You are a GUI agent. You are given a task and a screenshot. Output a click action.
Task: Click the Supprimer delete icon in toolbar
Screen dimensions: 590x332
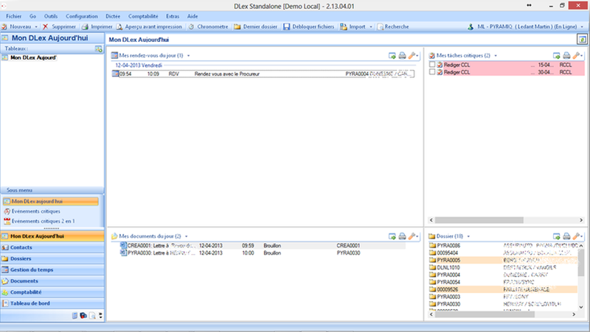pos(46,27)
